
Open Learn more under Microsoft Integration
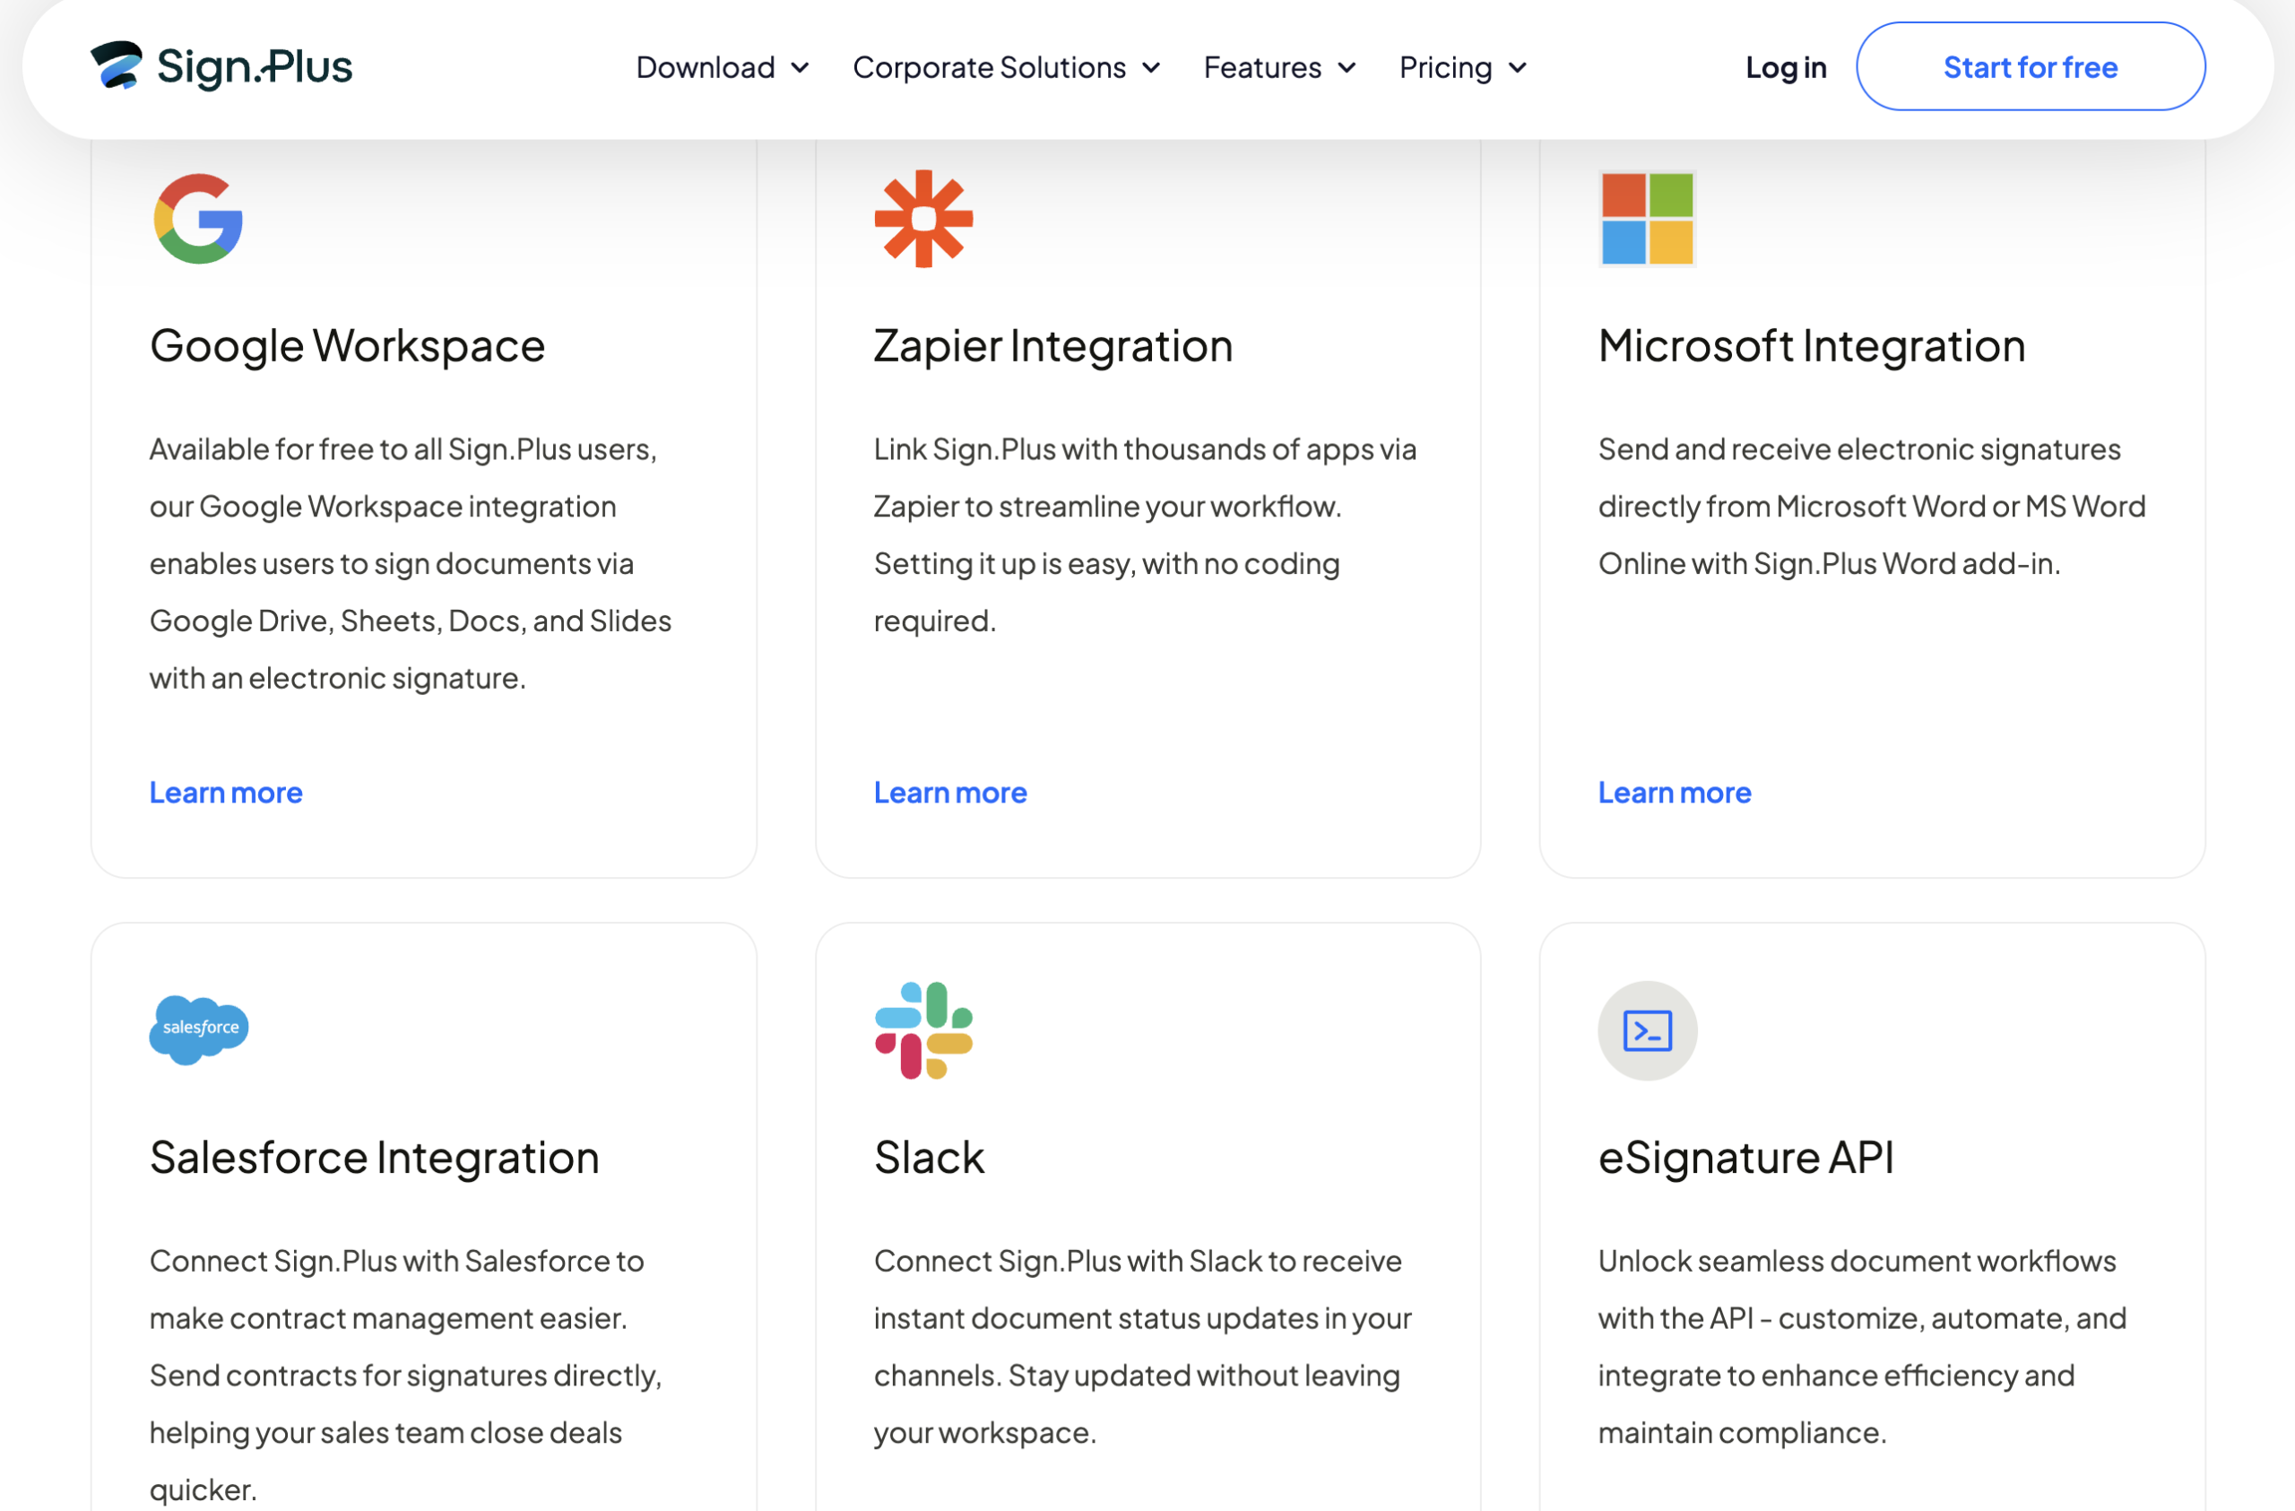tap(1674, 793)
